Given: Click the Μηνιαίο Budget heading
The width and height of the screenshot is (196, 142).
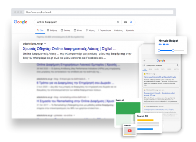Looking at the screenshot, I should pos(168,41).
